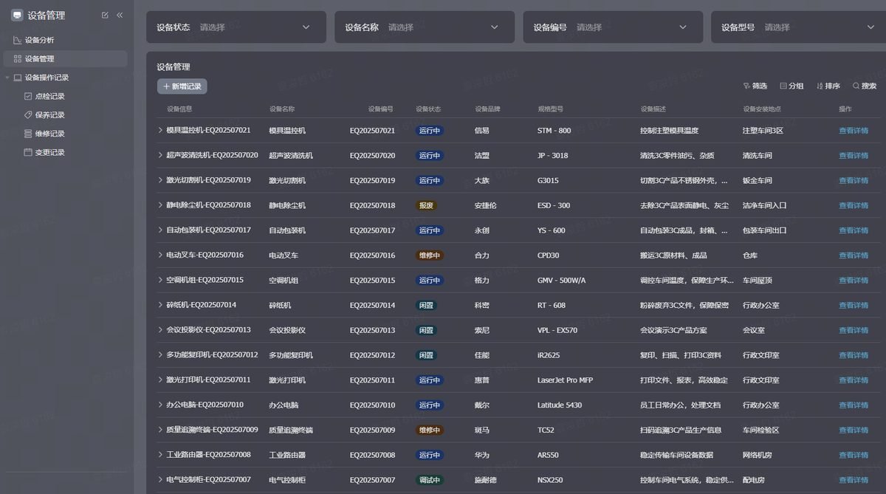Open the 设备分析 page from the sidebar
Image resolution: width=886 pixels, height=494 pixels.
[39, 40]
